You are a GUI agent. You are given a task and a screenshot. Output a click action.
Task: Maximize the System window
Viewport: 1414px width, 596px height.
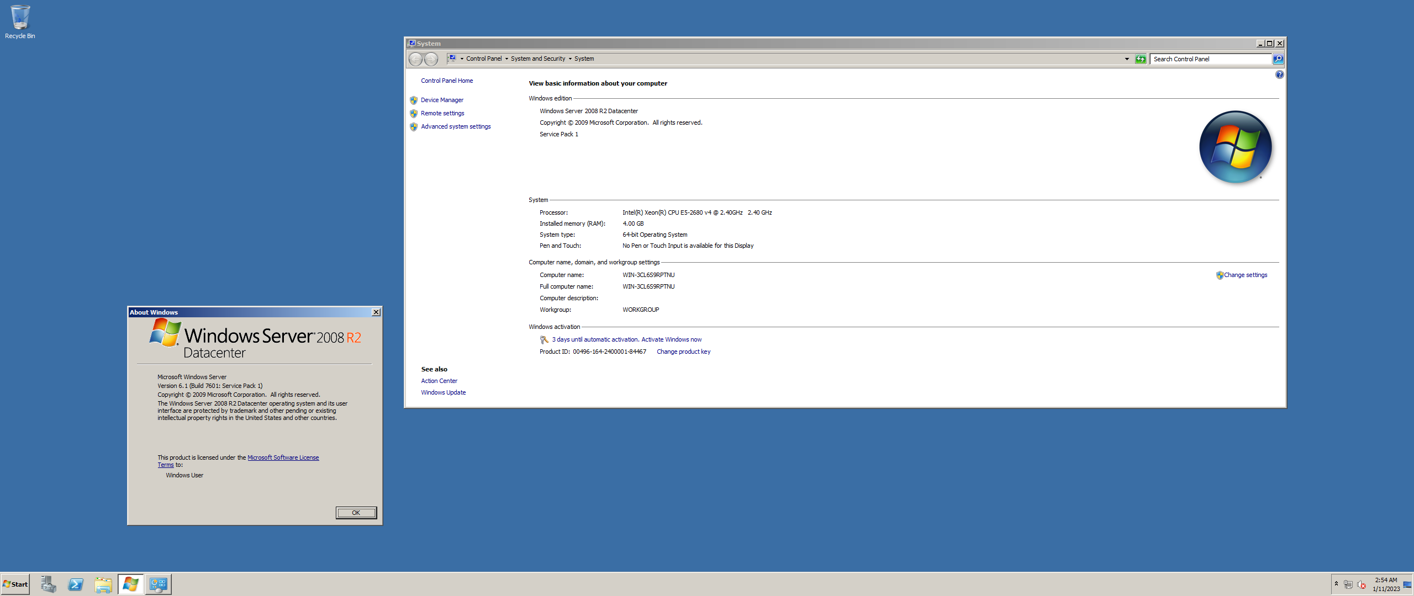[1269, 44]
